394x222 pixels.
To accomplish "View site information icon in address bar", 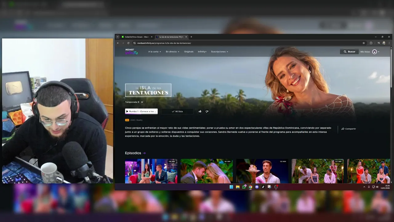I will (135, 43).
